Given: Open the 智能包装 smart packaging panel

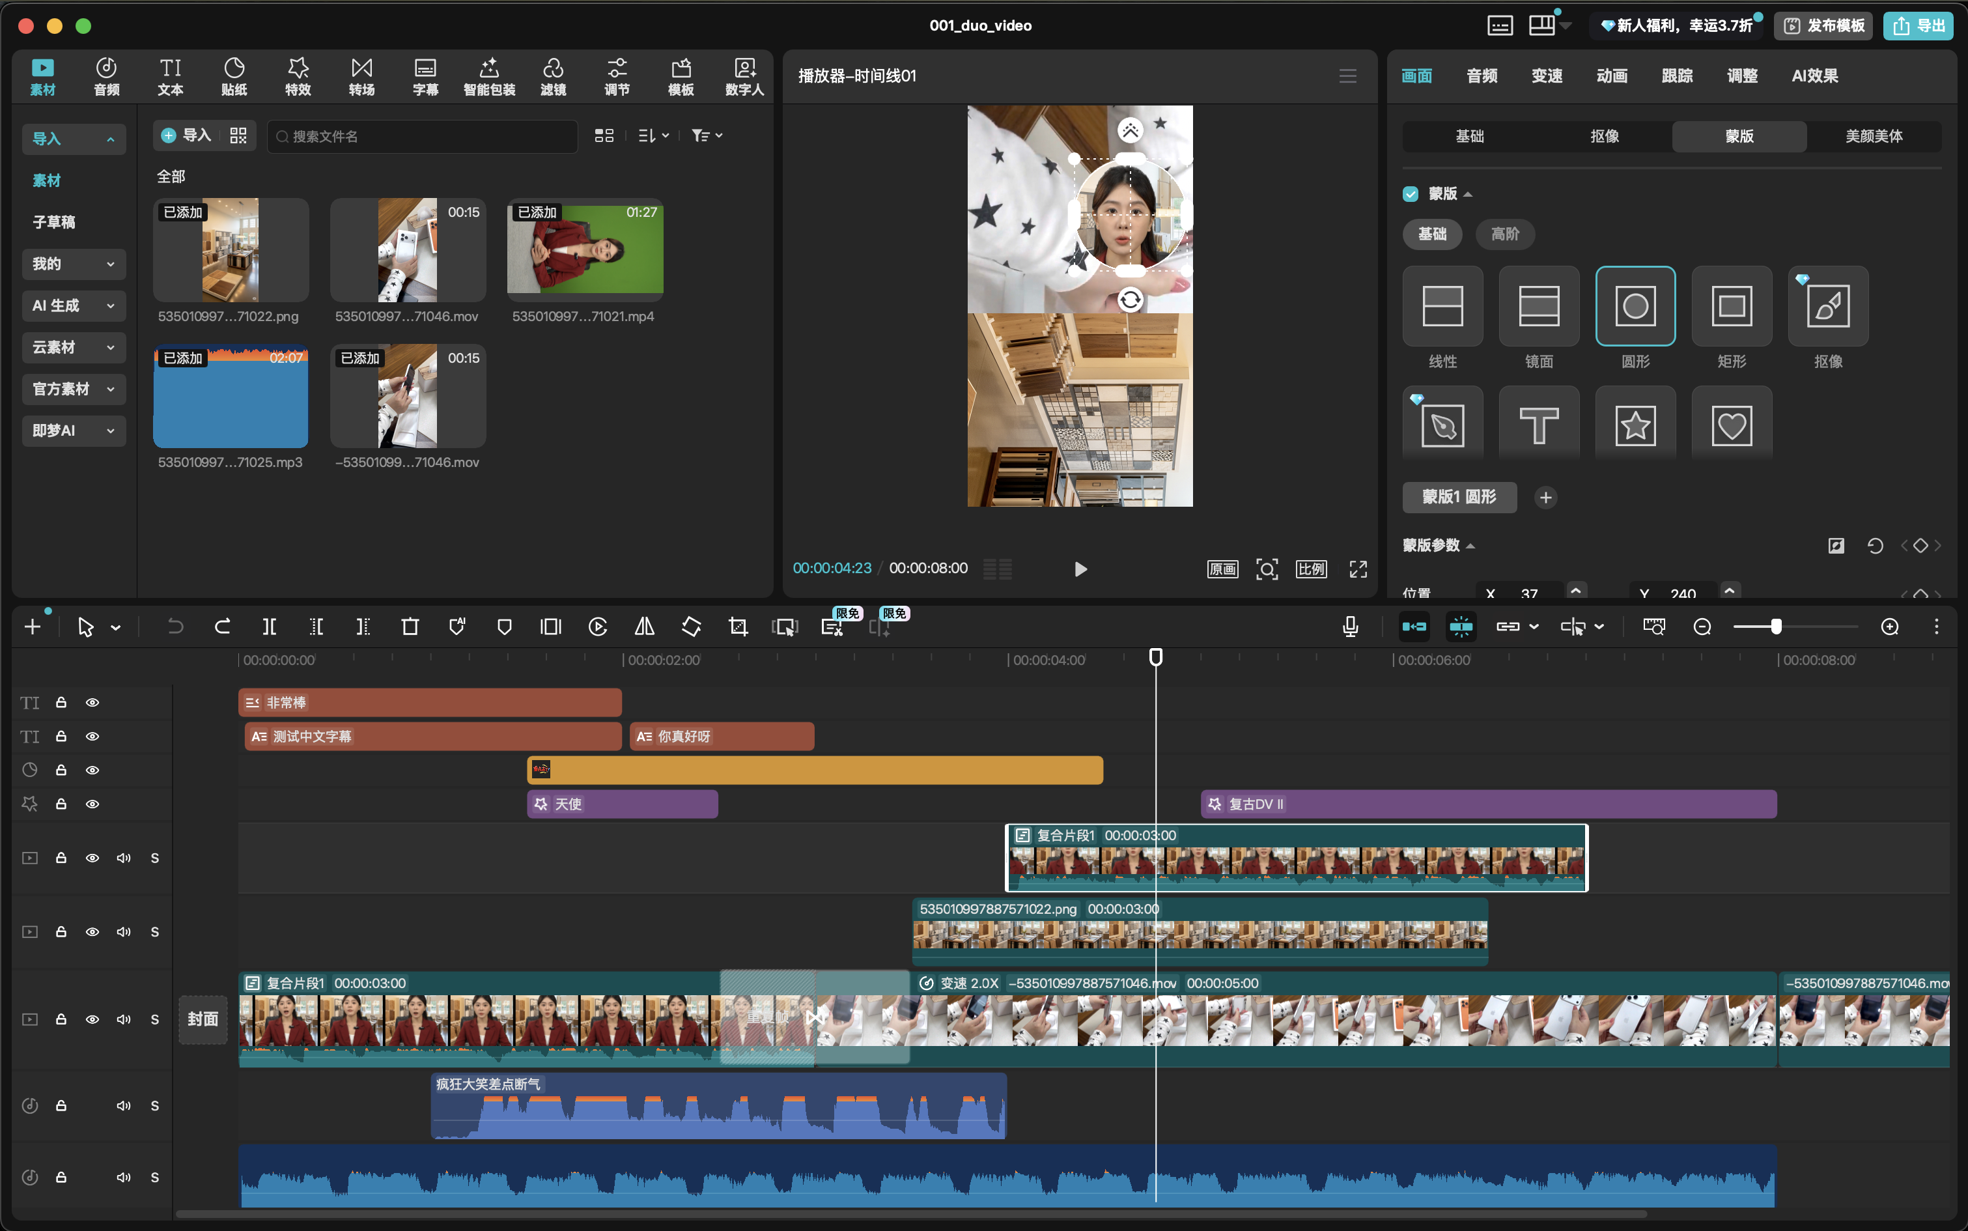Looking at the screenshot, I should (489, 77).
